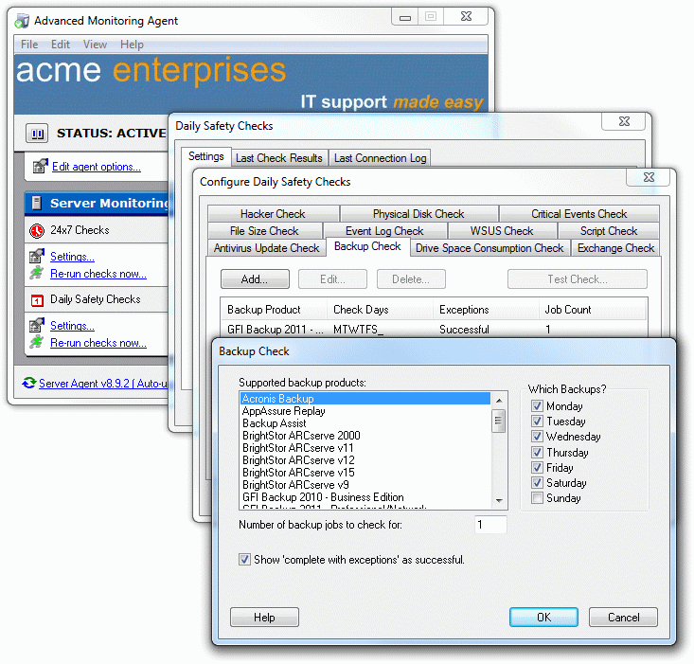Open the Physical Disk Check tab
This screenshot has width=694, height=664.
click(x=418, y=214)
